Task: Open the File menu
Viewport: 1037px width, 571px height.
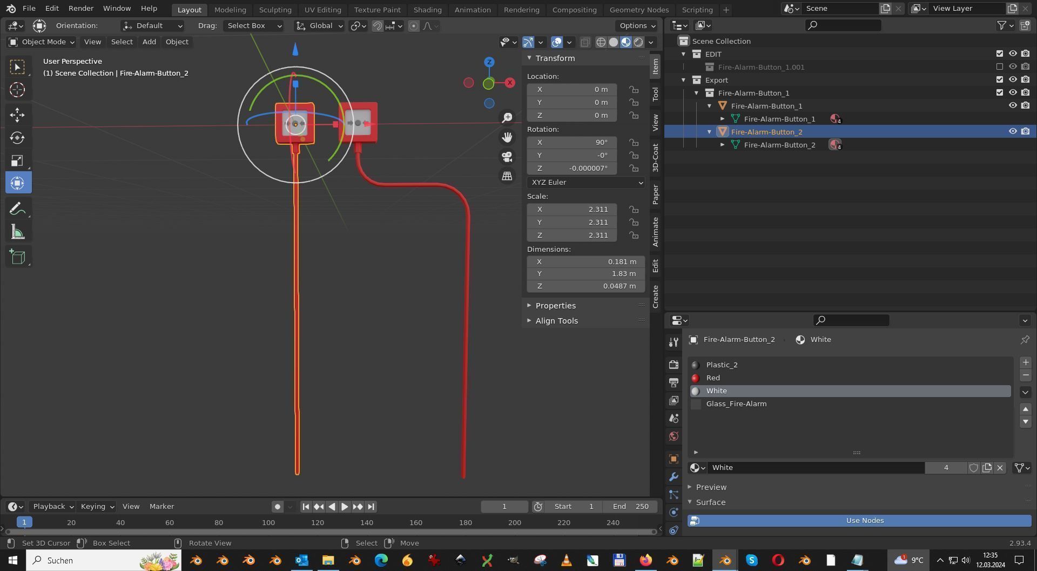Action: coord(29,9)
